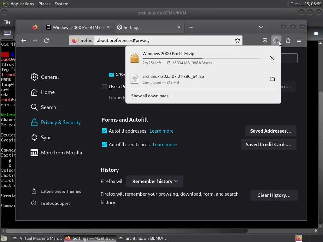Open More from Mozilla category

point(56,153)
